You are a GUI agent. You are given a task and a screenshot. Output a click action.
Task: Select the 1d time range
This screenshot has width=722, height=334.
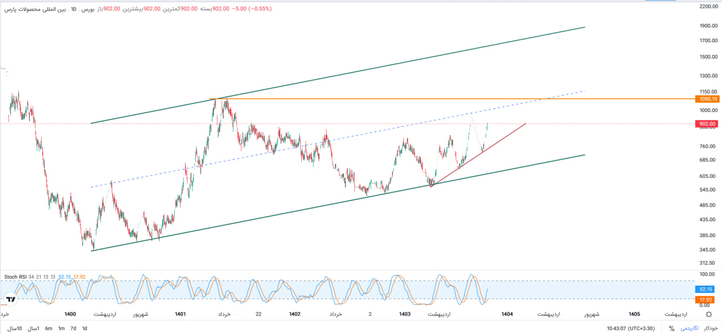pos(85,328)
